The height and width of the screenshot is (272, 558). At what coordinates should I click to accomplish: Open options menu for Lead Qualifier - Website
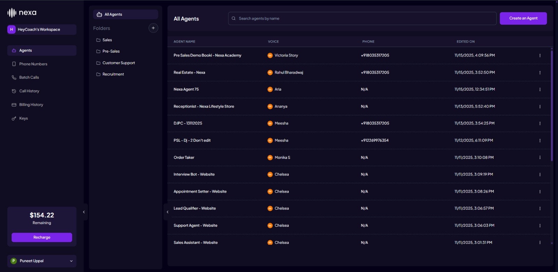click(x=540, y=208)
